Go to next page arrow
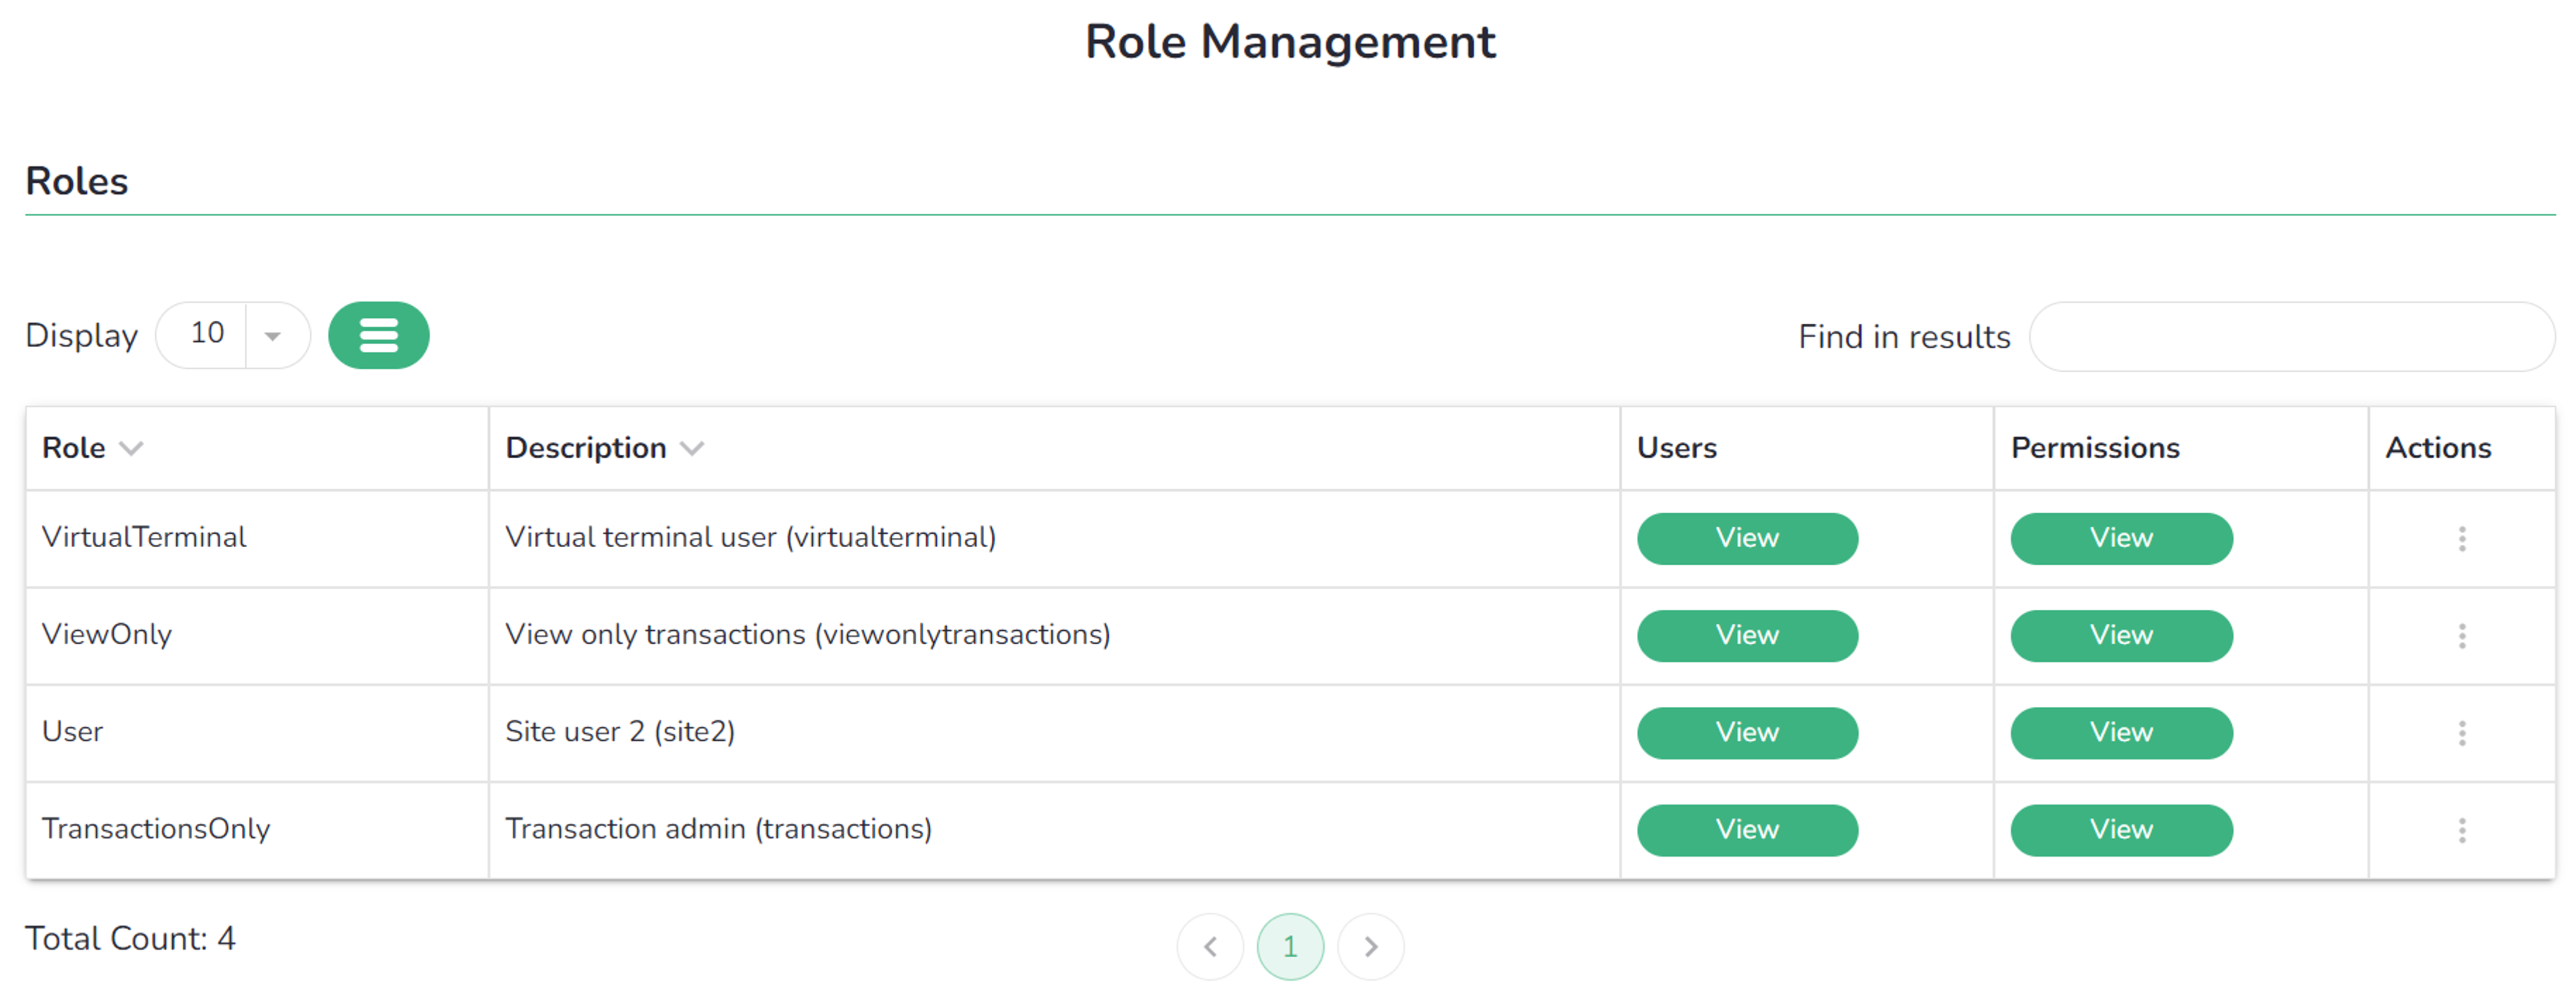Viewport: 2576px width, 1006px height. (1370, 946)
